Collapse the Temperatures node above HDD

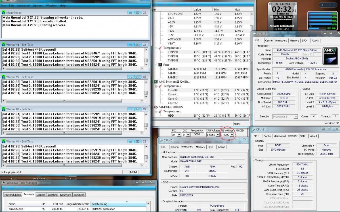pyautogui.click(x=156, y=112)
